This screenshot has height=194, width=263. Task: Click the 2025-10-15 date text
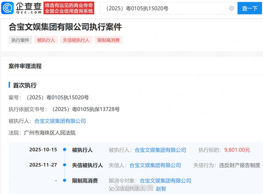(x=43, y=150)
